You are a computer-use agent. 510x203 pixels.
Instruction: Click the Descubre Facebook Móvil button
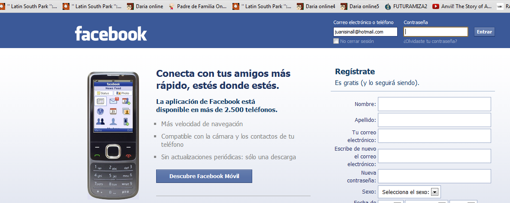pos(204,176)
